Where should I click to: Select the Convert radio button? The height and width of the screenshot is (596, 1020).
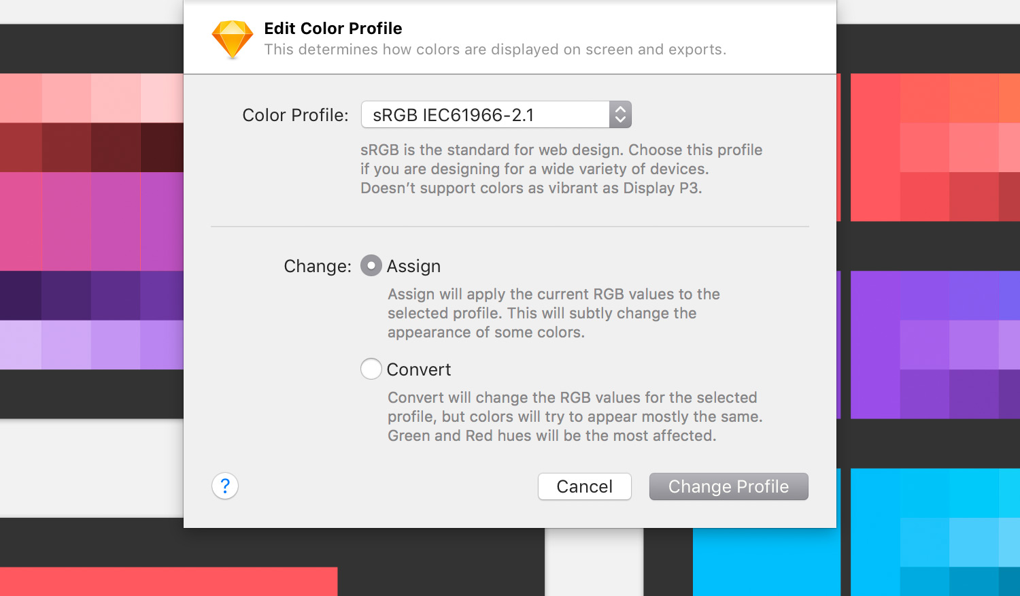[371, 369]
